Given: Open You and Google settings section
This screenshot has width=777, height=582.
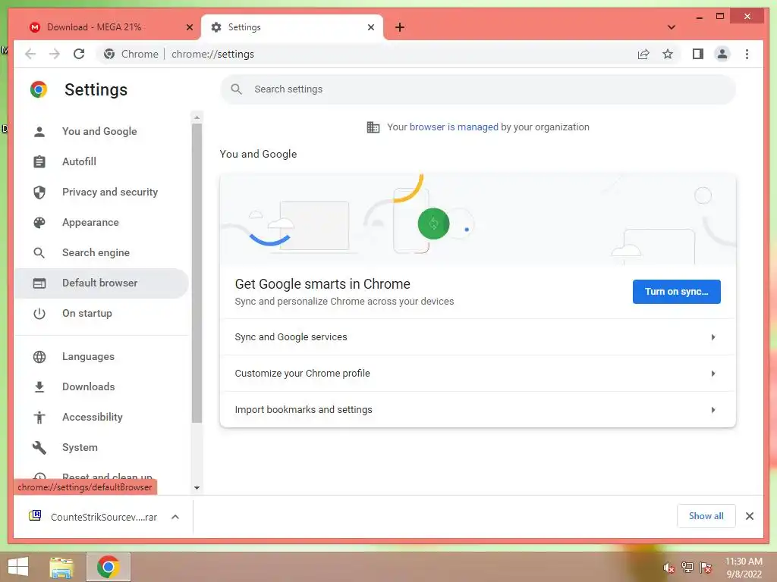Looking at the screenshot, I should click(101, 131).
